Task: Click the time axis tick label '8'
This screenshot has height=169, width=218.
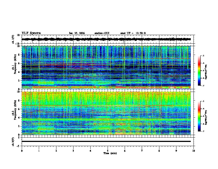Action: [x=159, y=151]
